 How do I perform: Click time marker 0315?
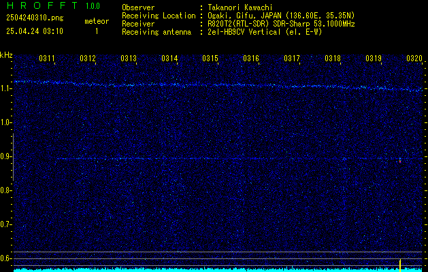point(210,58)
